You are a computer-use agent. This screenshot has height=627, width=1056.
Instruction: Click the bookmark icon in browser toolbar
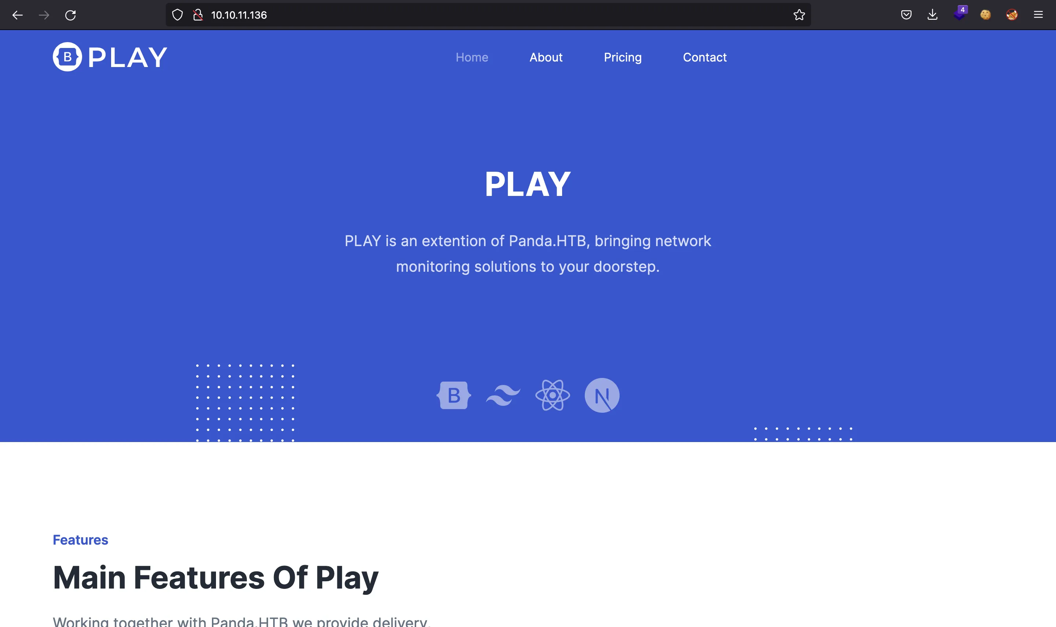pos(800,15)
